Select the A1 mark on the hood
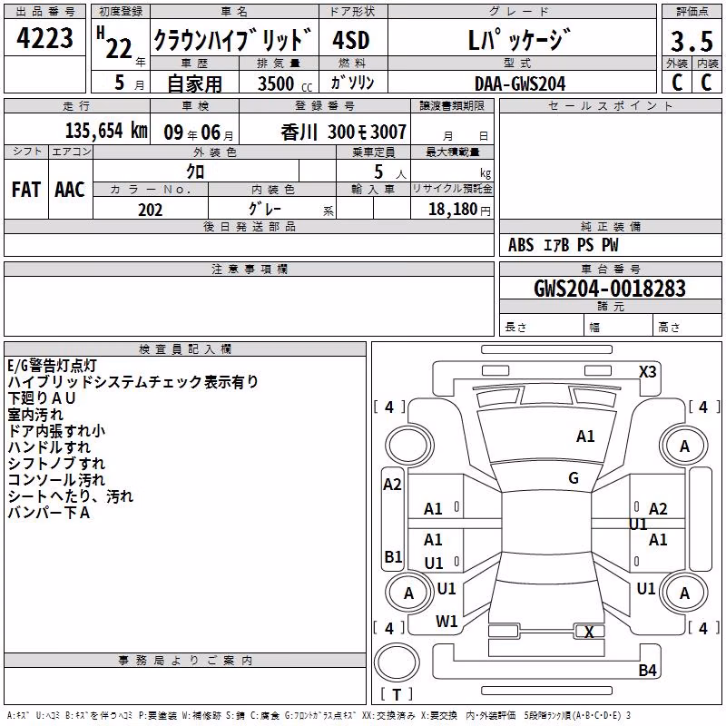 585,436
